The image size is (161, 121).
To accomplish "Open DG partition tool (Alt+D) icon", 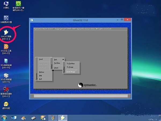I will (6, 49).
